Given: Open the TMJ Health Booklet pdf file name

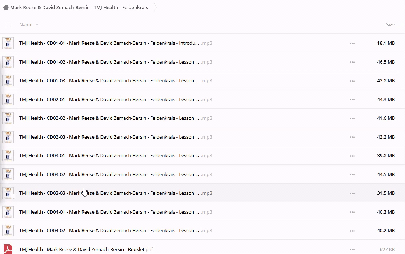Looking at the screenshot, I should click(82, 249).
